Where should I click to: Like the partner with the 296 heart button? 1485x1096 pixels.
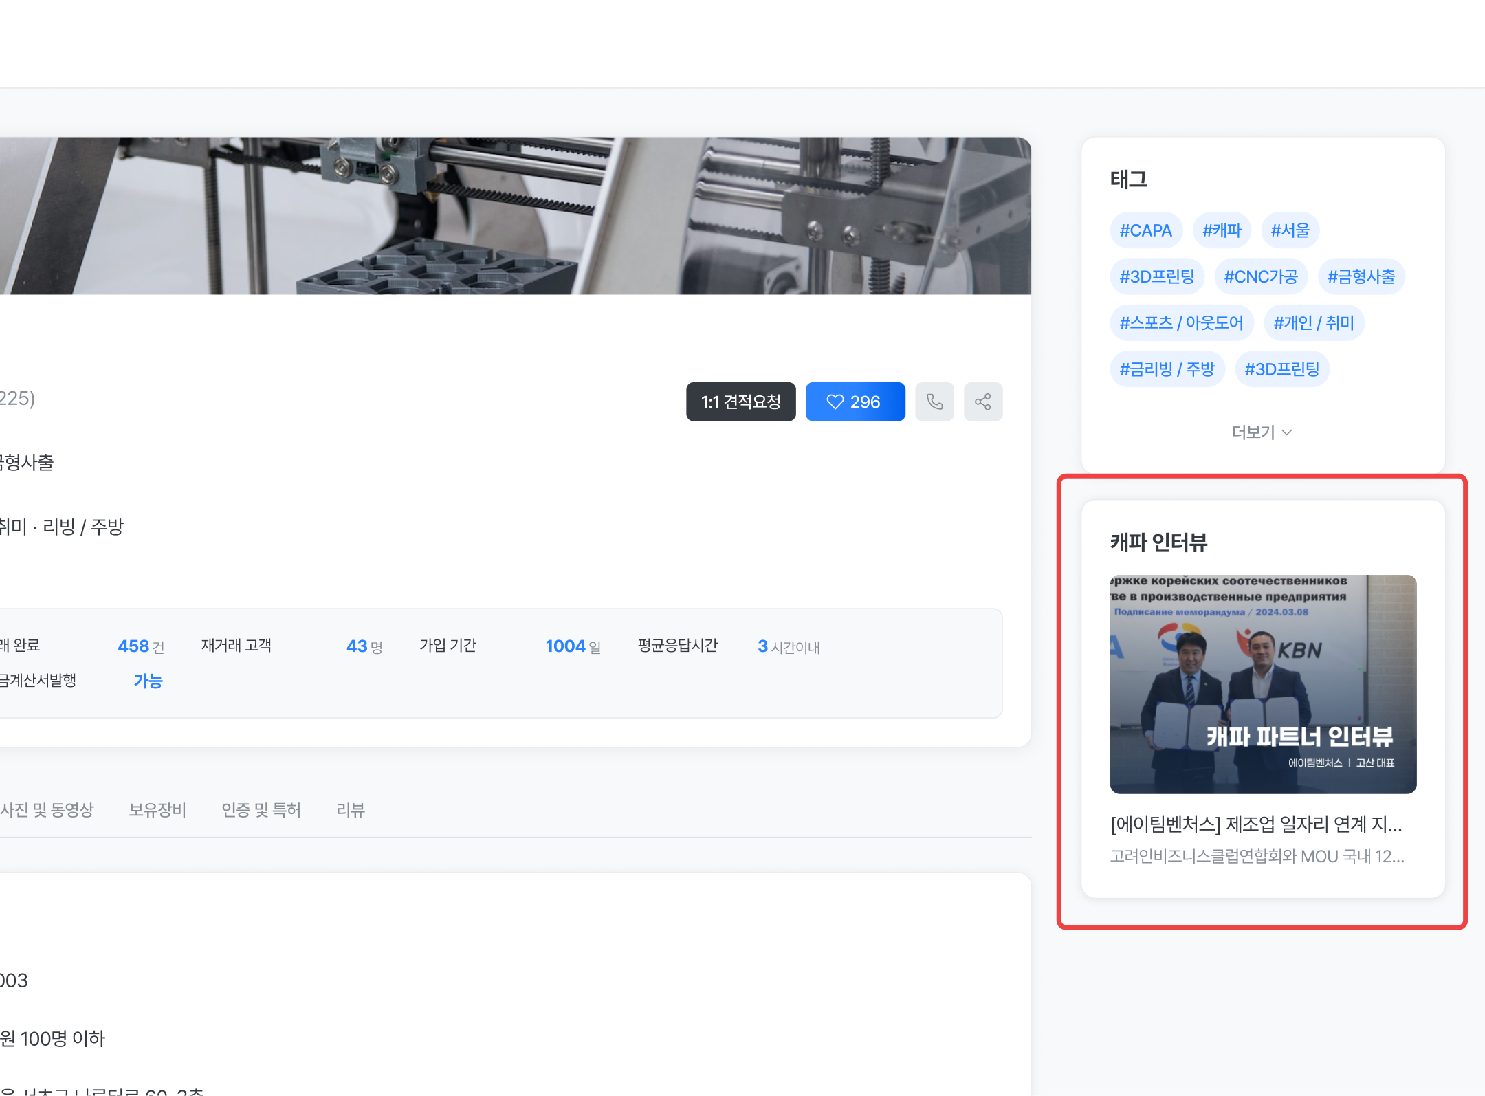(855, 402)
